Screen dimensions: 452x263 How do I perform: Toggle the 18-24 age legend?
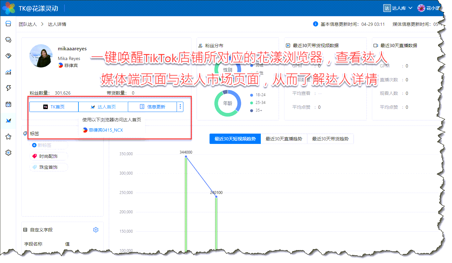pyautogui.click(x=258, y=95)
